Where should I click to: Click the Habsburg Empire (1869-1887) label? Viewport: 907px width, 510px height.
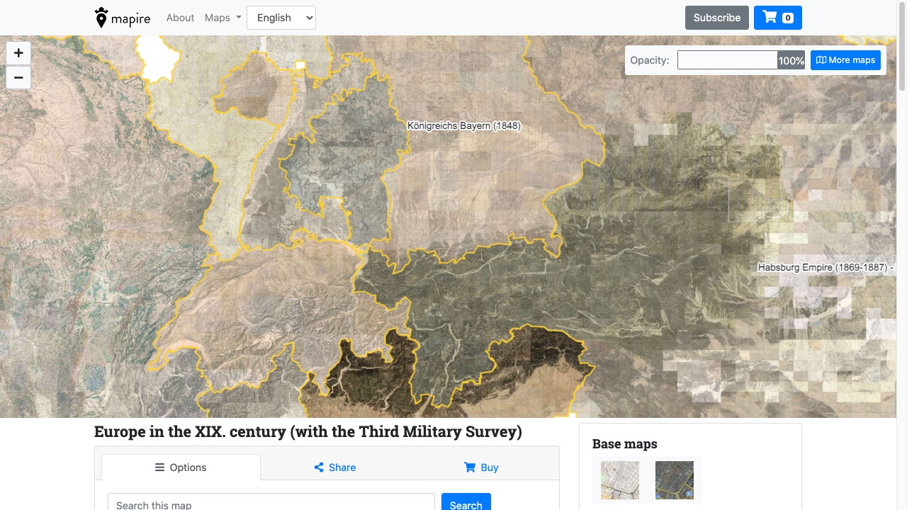(823, 268)
